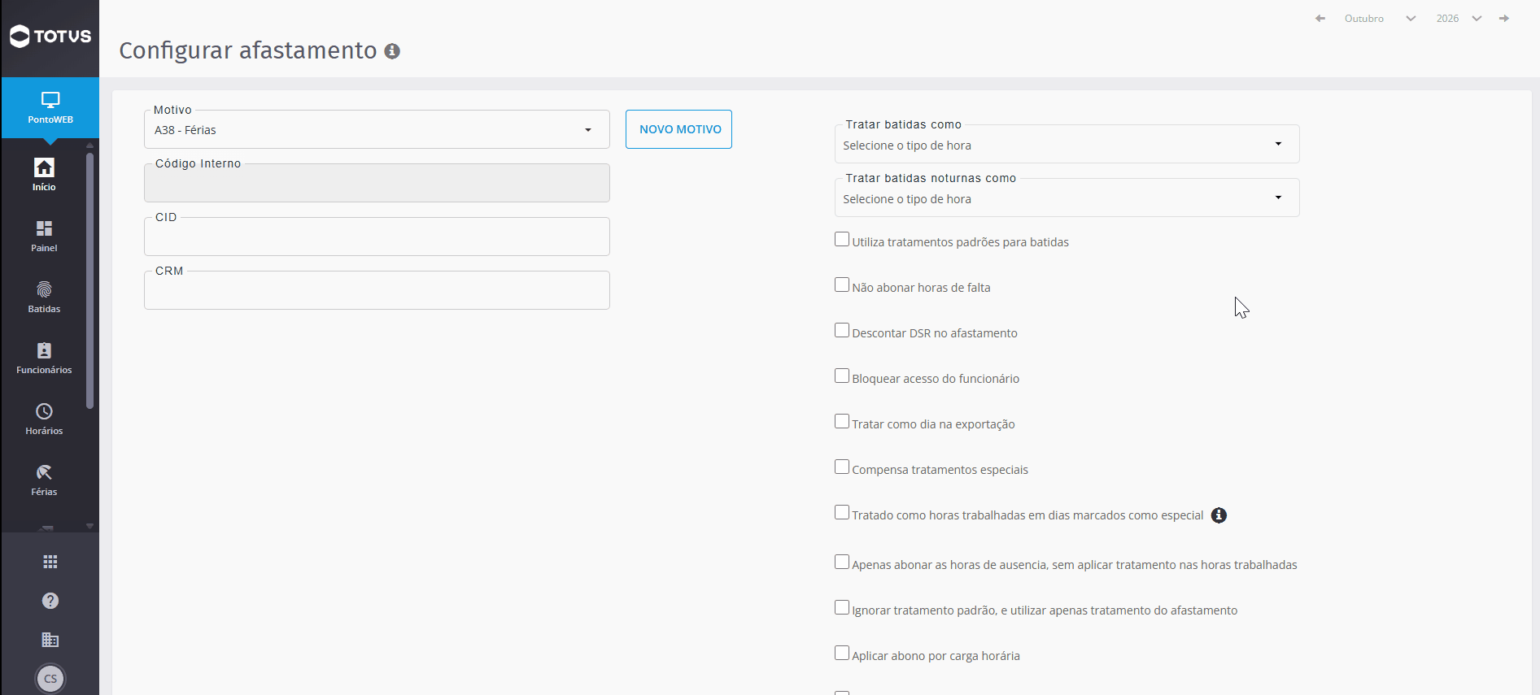Enable Aplicar abono por carga horária
Image resolution: width=1540 pixels, height=695 pixels.
click(842, 654)
